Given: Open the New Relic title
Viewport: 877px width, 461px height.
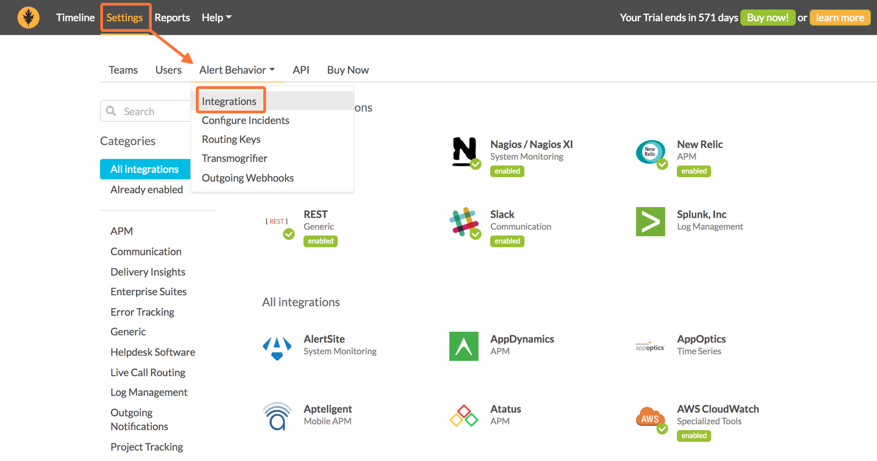Looking at the screenshot, I should coord(700,144).
